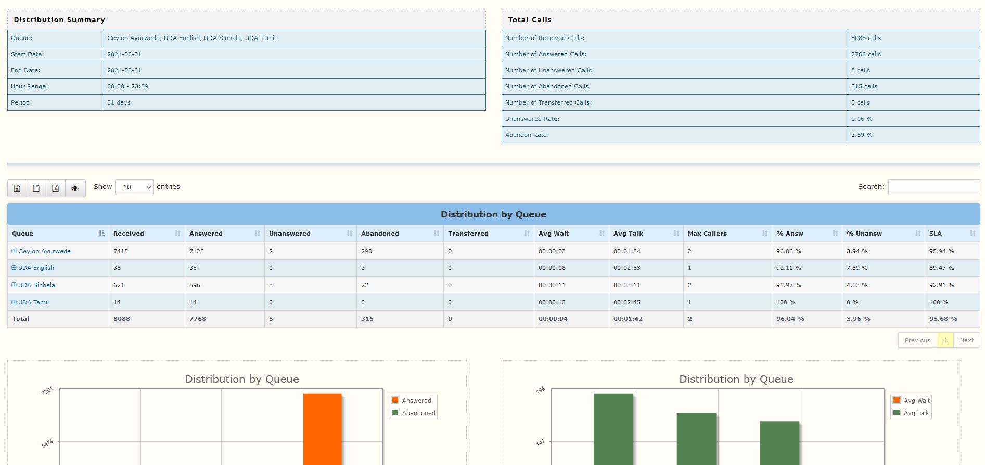Viewport: 985px width, 465px height.
Task: Click Number of Abandoned Calls 315 calls
Action: point(864,86)
